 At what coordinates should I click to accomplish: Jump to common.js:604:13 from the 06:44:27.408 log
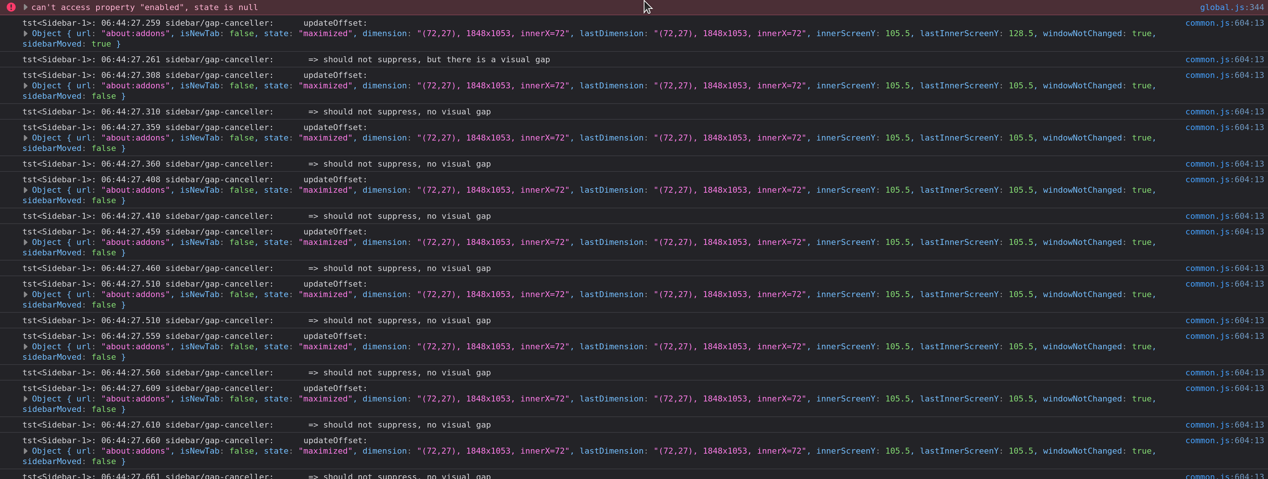coord(1224,180)
